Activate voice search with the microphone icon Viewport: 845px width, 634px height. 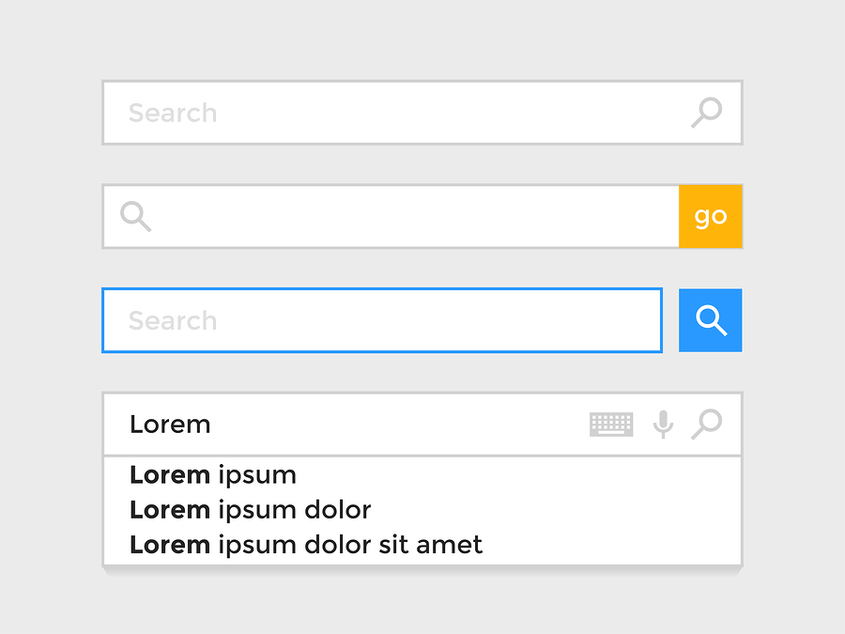(x=663, y=424)
